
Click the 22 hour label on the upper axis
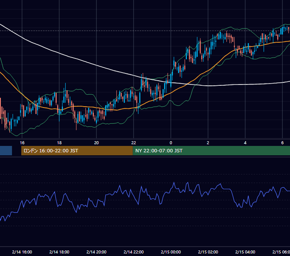coord(133,143)
